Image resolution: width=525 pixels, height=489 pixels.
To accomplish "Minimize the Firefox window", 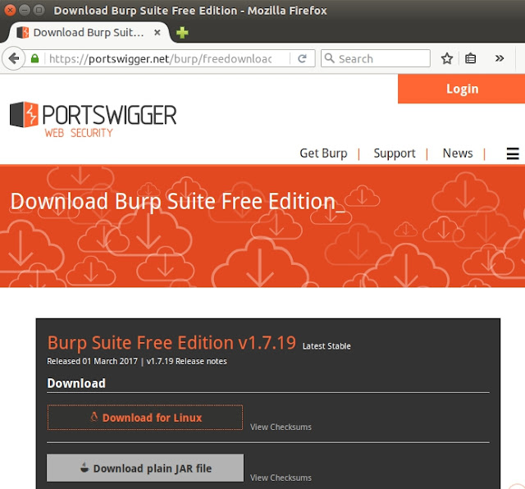I will click(x=25, y=10).
